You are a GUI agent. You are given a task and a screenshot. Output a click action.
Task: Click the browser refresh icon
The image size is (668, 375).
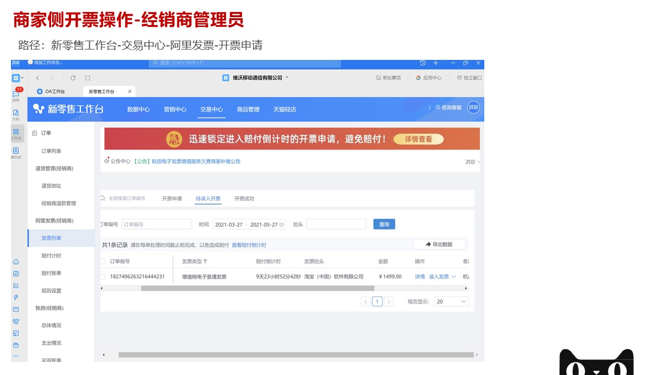click(x=73, y=78)
